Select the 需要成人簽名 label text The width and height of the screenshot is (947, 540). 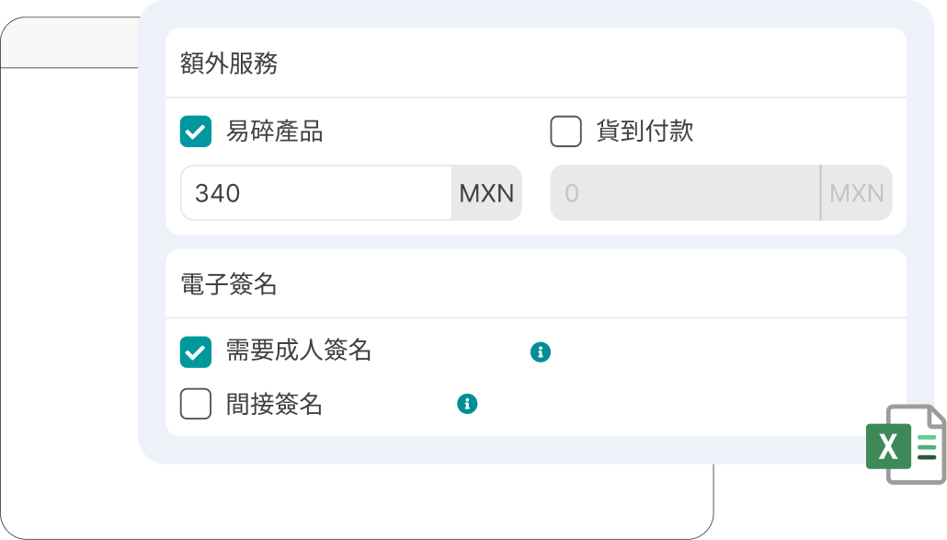tap(299, 350)
